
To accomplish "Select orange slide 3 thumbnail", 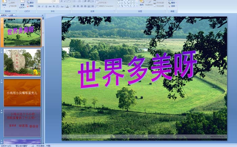I will click(x=22, y=93).
